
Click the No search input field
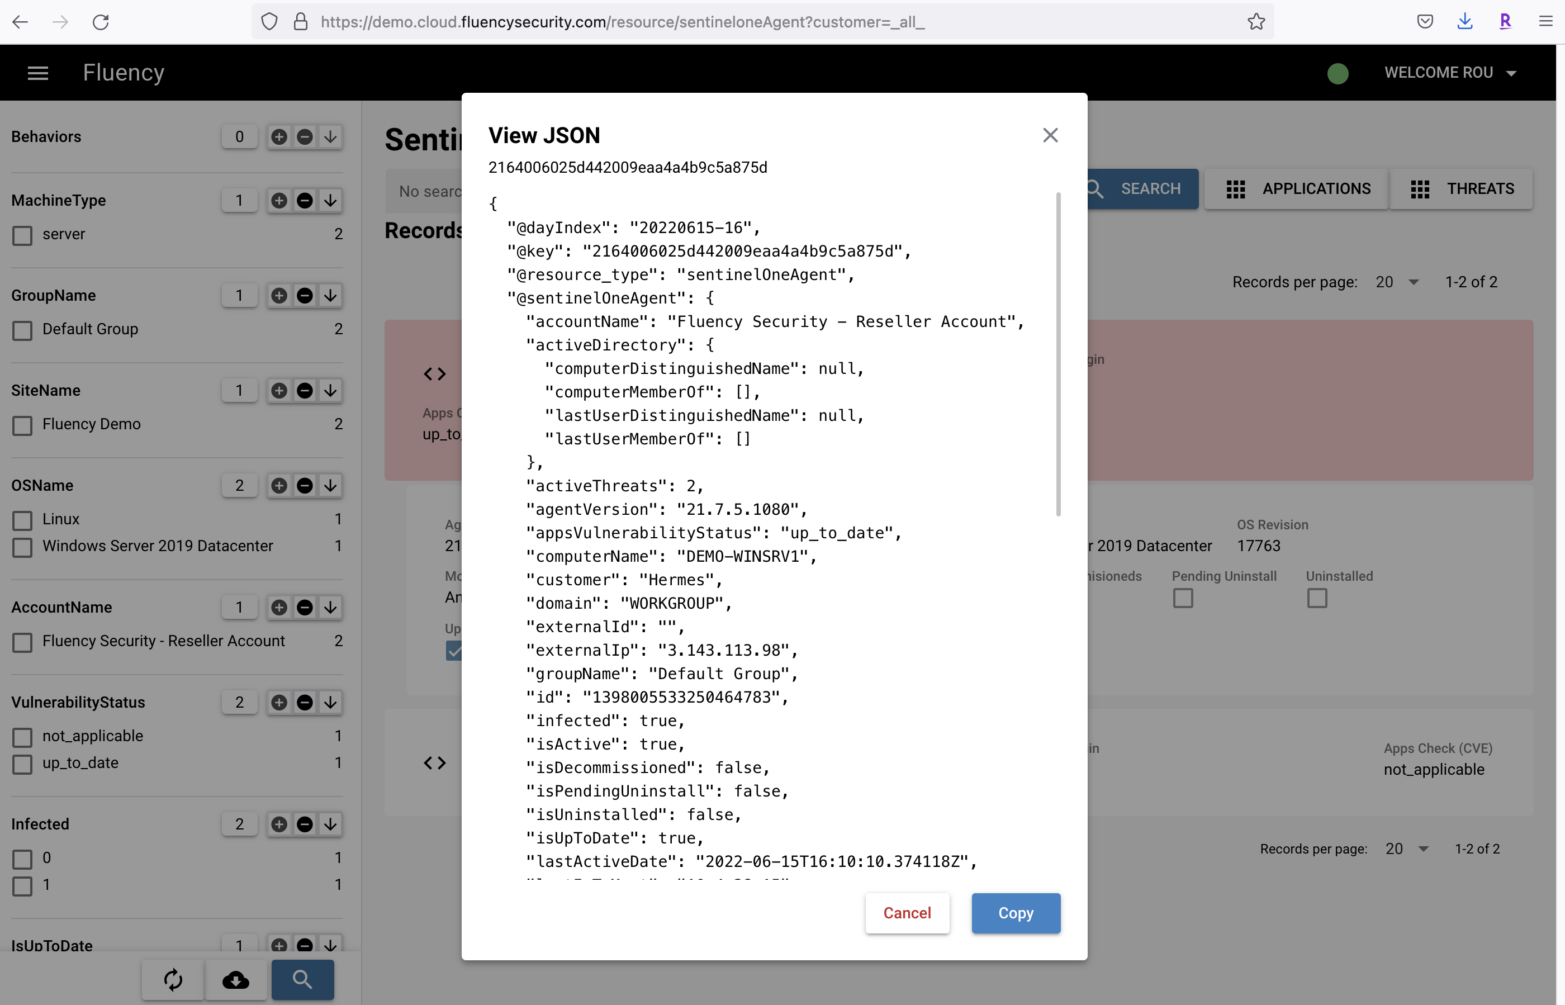coord(424,191)
